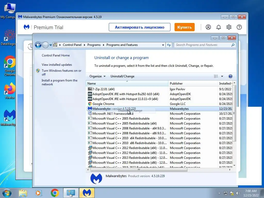This screenshot has height=198, width=264.
Task: Expand address bar history dropdown
Action: pyautogui.click(x=163, y=45)
